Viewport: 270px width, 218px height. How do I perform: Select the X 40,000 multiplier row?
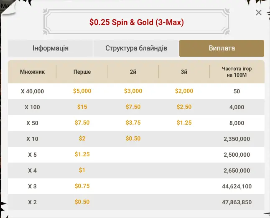(136, 91)
